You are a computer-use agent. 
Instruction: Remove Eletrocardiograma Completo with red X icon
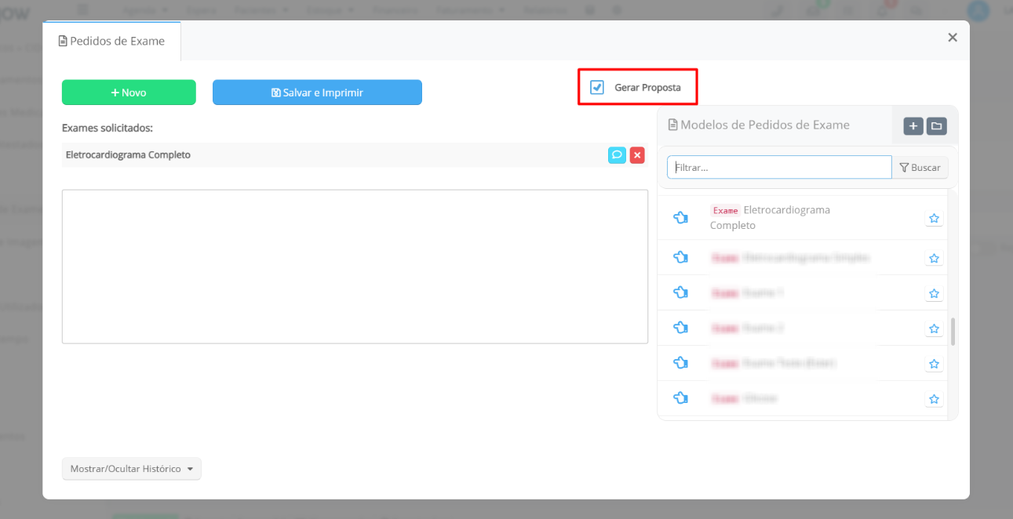point(637,155)
